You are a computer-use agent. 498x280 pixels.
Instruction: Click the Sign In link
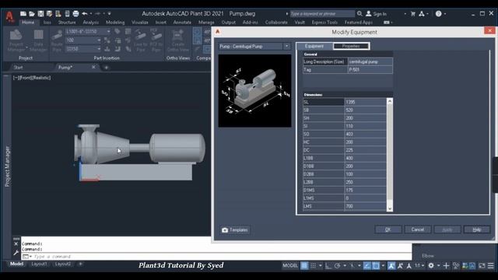380,14
